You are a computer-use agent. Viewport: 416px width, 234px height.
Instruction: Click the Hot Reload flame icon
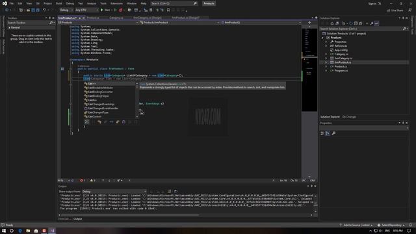[121, 10]
